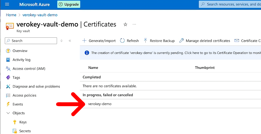Open Manage deleted certificates
Image resolution: width=261 pixels, height=134 pixels.
205,41
